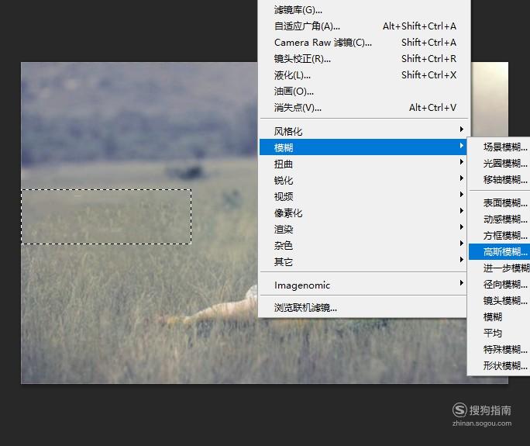530x446 pixels.
Task: Select 镜头模糊... lens blur
Action: point(499,300)
